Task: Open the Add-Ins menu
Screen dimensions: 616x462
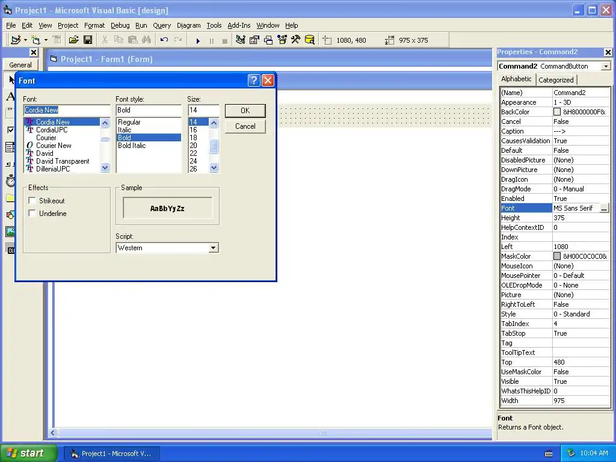Action: tap(239, 25)
